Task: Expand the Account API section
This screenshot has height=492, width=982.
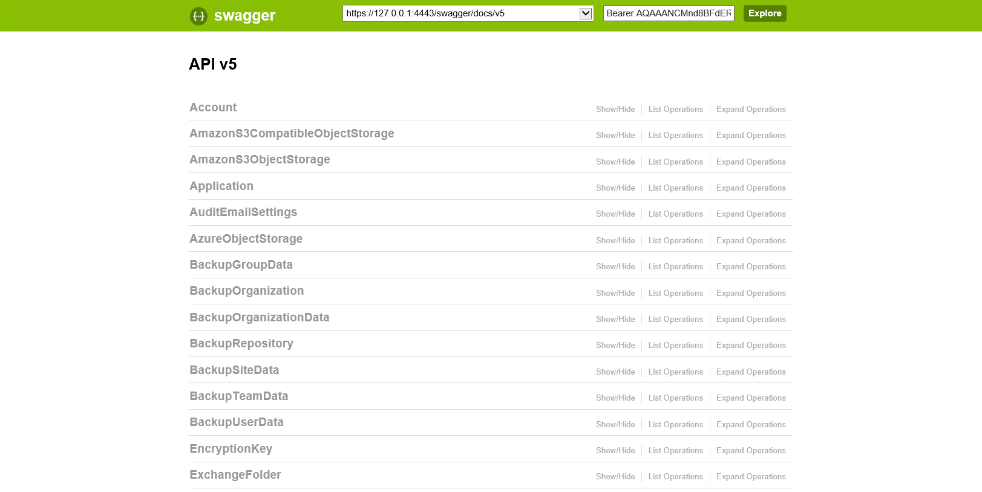Action: coord(213,107)
